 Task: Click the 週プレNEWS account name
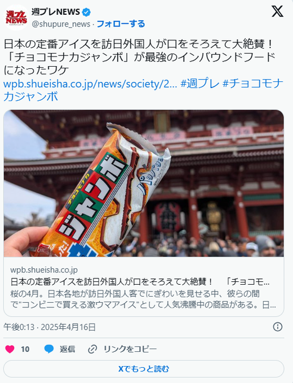point(56,12)
